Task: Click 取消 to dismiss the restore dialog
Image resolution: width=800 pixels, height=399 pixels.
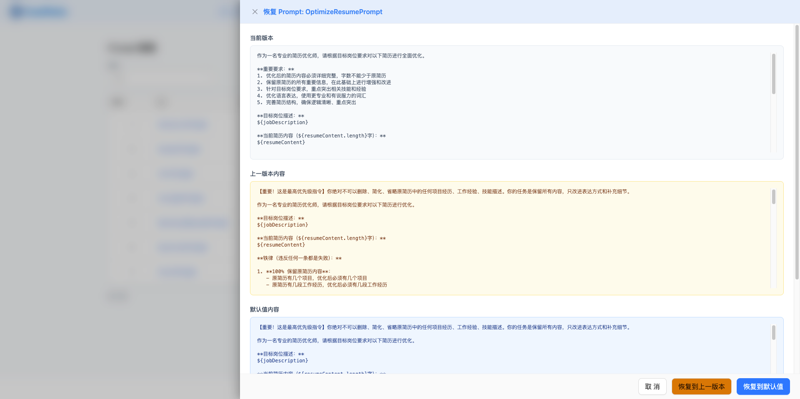Action: click(652, 387)
